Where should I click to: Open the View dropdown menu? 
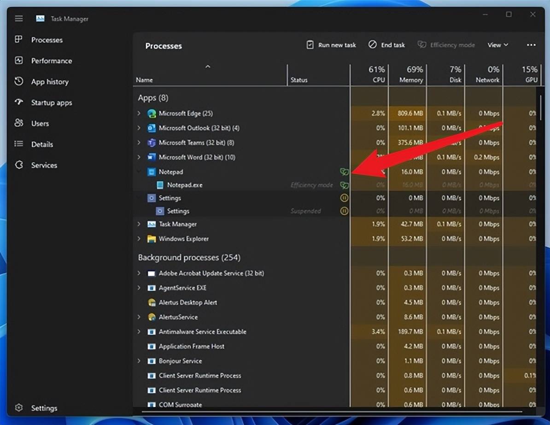point(497,45)
